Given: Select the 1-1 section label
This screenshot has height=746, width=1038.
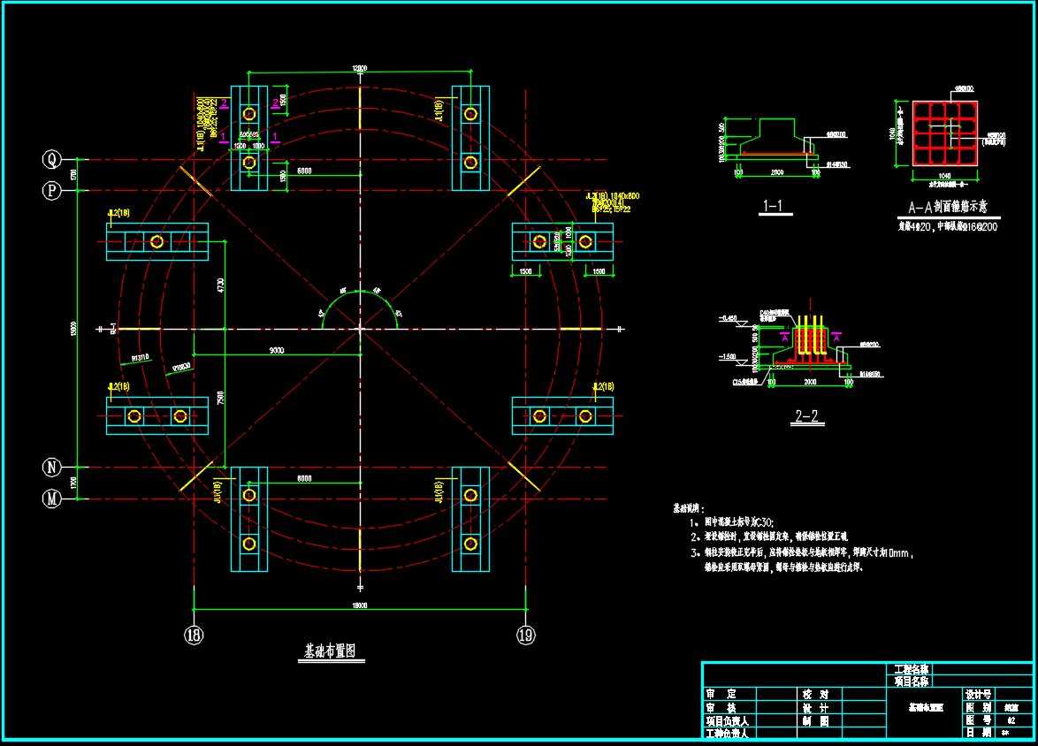Looking at the screenshot, I should tap(774, 206).
